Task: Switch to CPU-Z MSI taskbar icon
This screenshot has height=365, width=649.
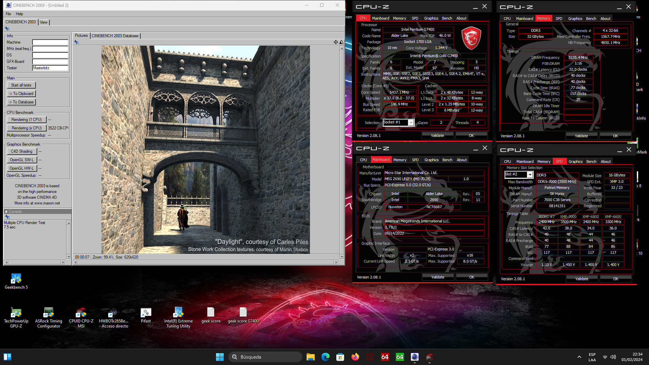Action: [x=430, y=357]
